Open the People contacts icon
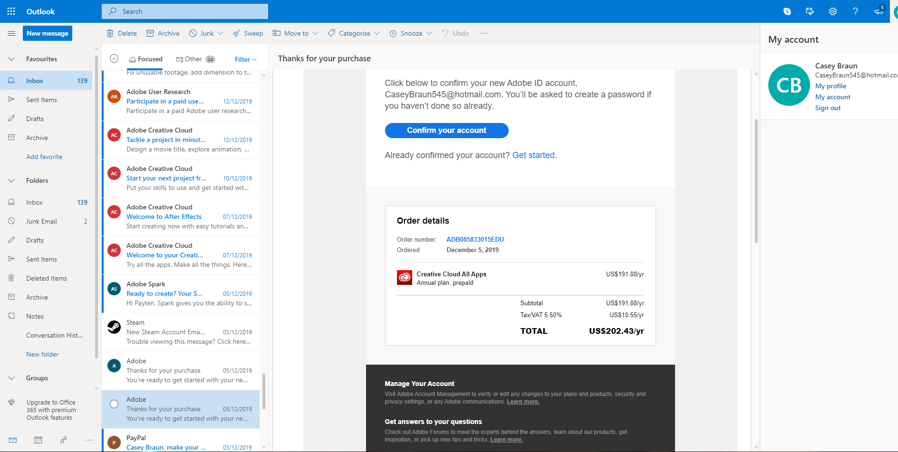The height and width of the screenshot is (452, 898). click(64, 440)
